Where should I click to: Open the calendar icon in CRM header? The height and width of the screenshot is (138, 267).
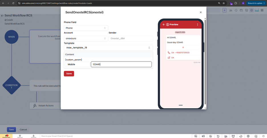pyautogui.click(x=241, y=10)
